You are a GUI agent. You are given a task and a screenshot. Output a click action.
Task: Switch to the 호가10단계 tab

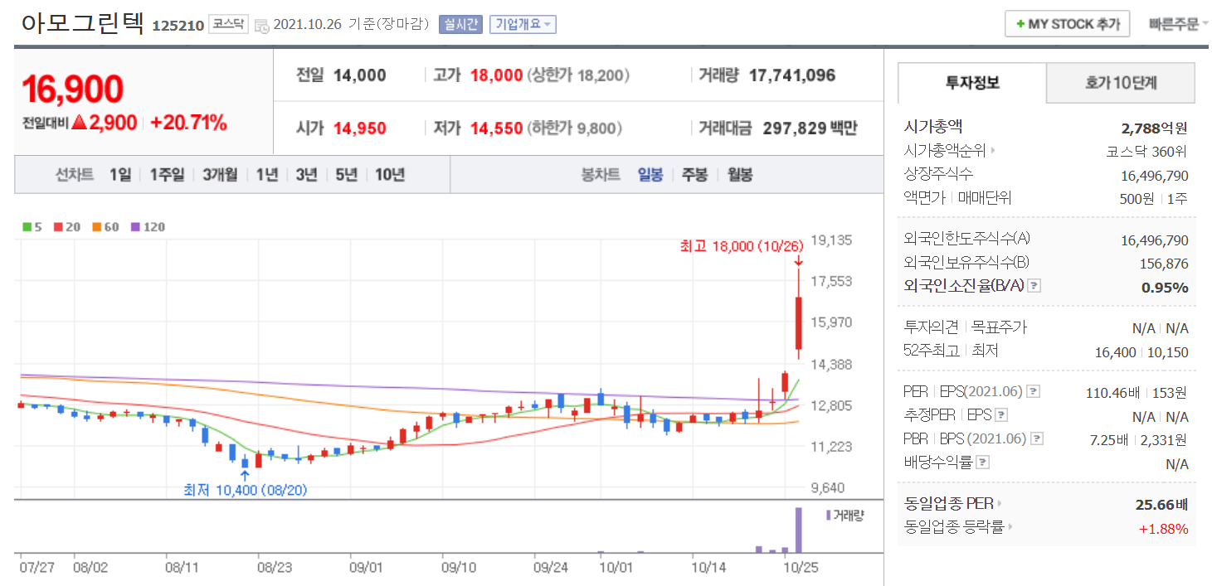pyautogui.click(x=1121, y=83)
